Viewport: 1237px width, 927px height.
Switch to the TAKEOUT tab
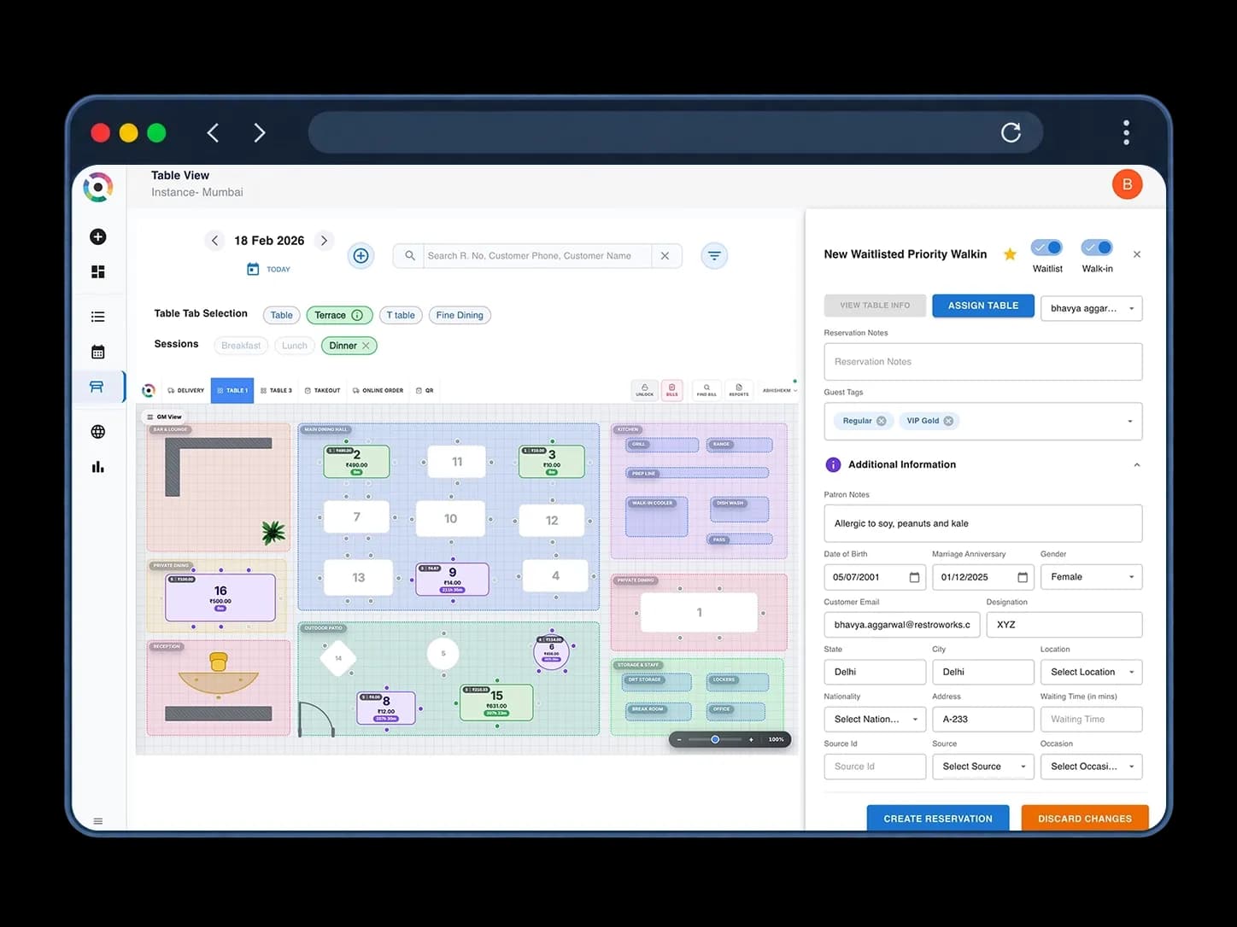pyautogui.click(x=323, y=390)
